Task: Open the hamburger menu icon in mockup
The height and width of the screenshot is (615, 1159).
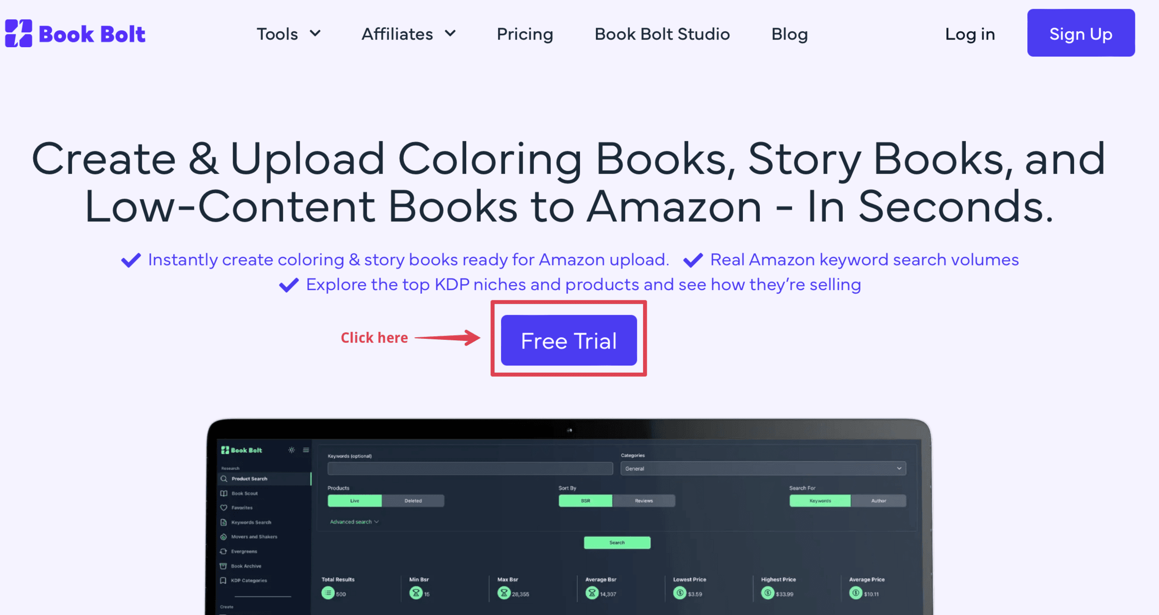Action: click(306, 450)
